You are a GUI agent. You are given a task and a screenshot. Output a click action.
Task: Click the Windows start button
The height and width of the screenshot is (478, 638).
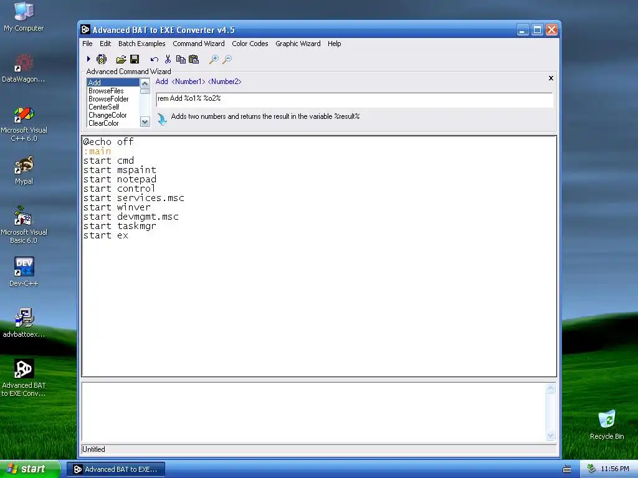(30, 469)
